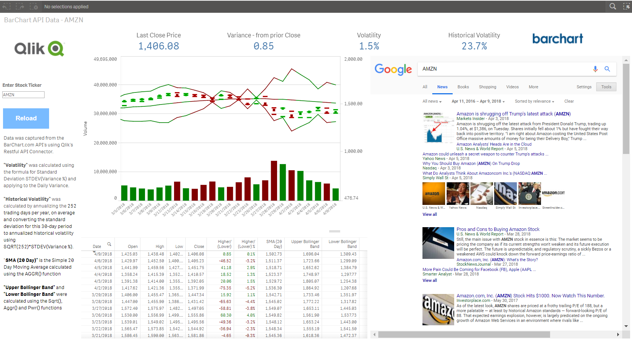Open Google search Settings
This screenshot has width=632, height=340.
(584, 87)
